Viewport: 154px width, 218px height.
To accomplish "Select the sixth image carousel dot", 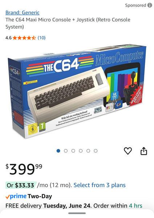I will click(96, 151).
